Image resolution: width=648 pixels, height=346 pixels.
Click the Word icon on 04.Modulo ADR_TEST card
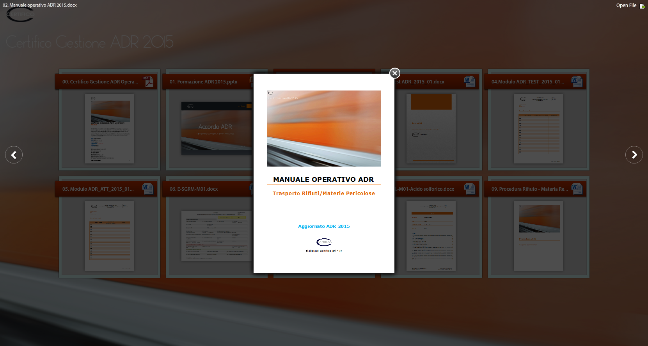577,81
